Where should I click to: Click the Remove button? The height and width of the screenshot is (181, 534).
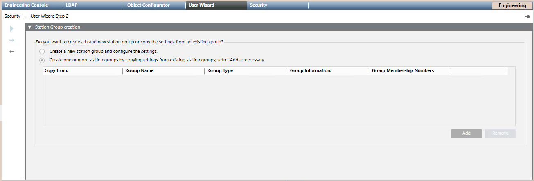point(500,133)
